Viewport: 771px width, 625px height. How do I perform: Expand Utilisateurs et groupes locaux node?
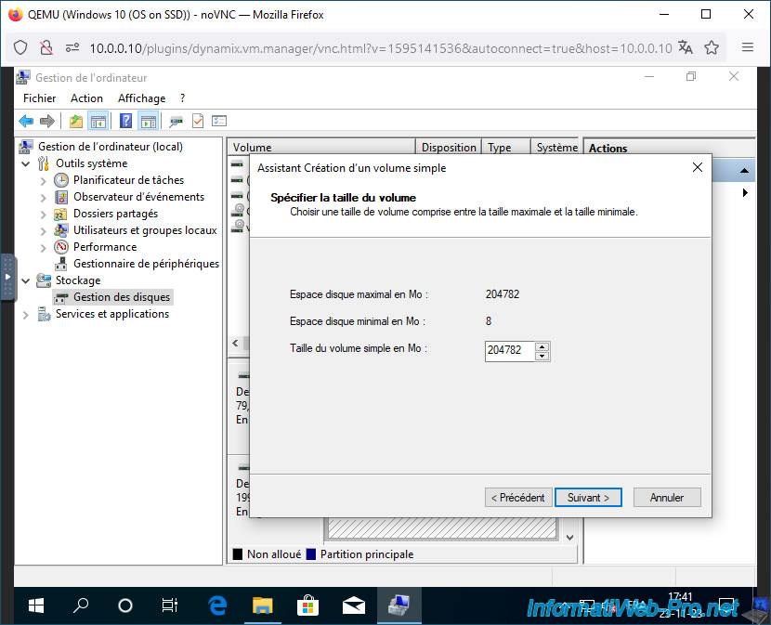click(44, 230)
